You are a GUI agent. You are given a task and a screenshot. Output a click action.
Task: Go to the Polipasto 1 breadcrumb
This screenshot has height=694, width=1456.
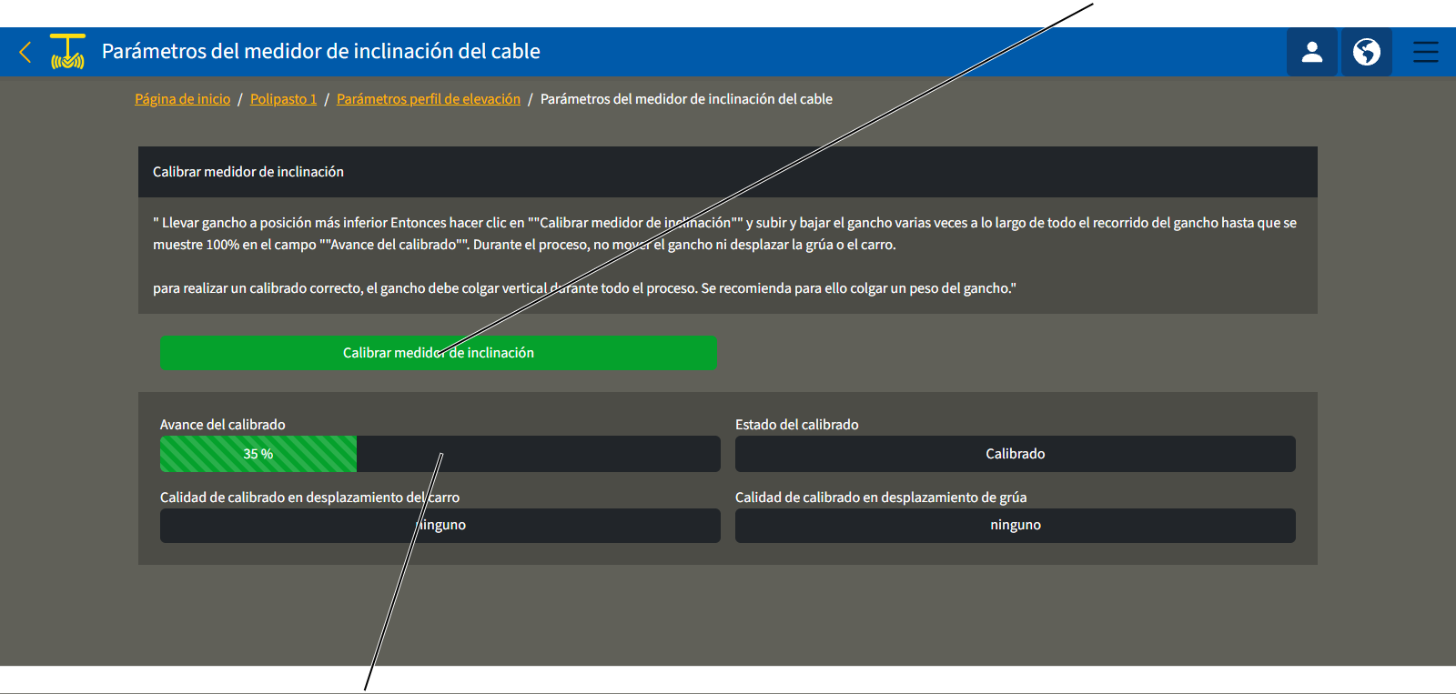283,99
